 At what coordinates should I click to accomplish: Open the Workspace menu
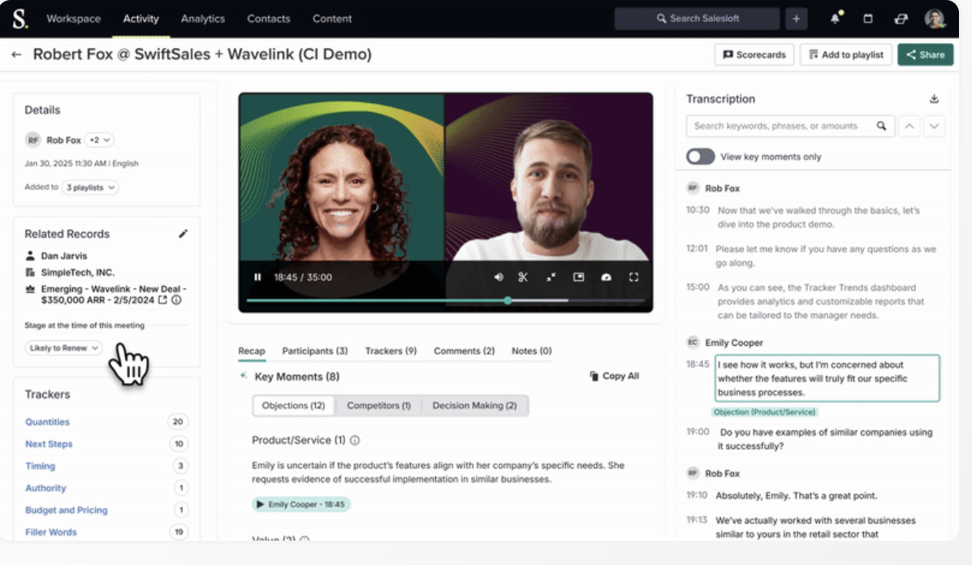click(x=73, y=19)
